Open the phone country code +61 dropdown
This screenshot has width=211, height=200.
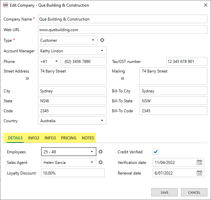[x=49, y=62]
